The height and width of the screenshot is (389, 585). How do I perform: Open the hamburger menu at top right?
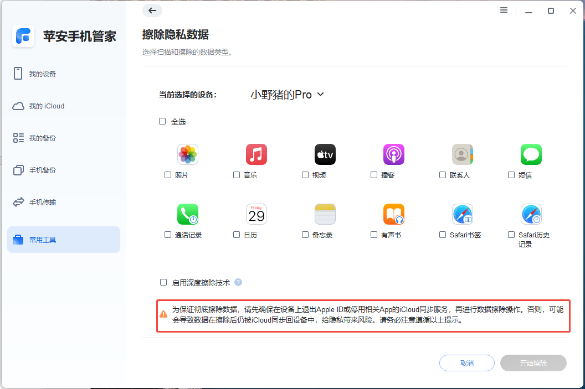click(503, 10)
